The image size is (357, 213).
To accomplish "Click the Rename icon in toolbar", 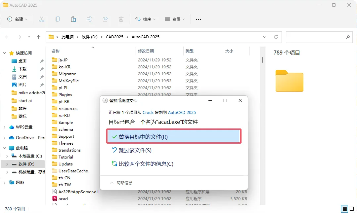I will 89,19.
